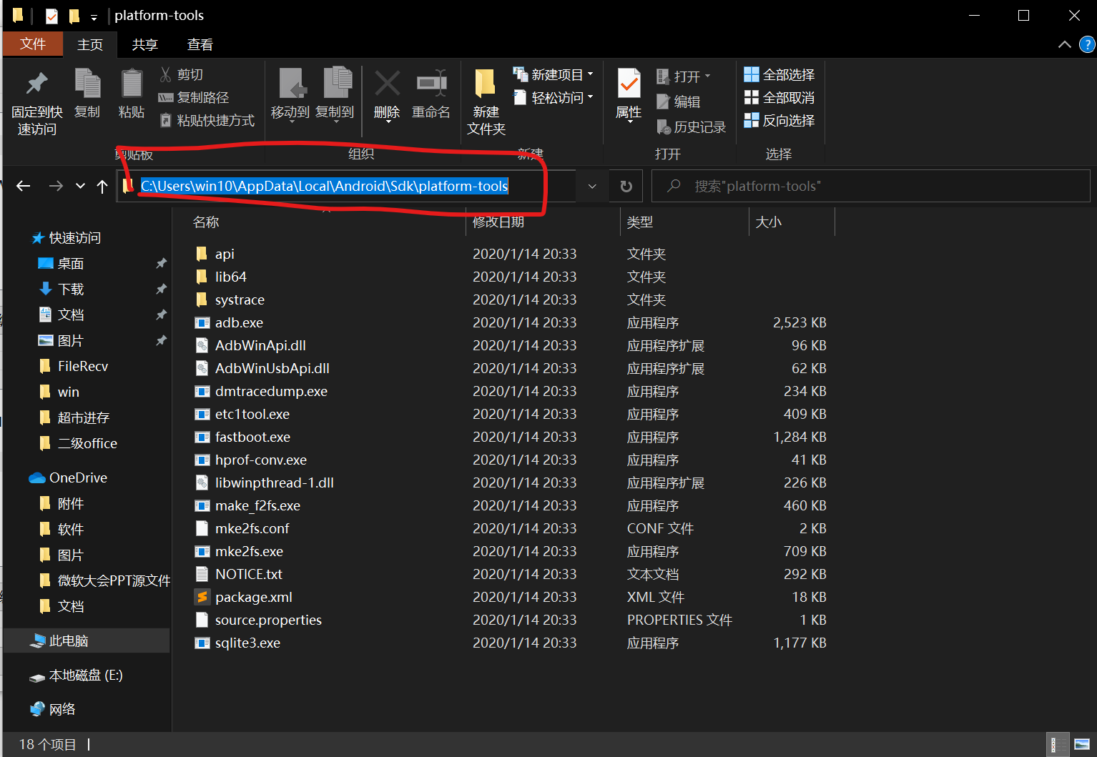Screen dimensions: 1097x757
Task: Create a New folder (新建文件夹)
Action: pos(486,102)
